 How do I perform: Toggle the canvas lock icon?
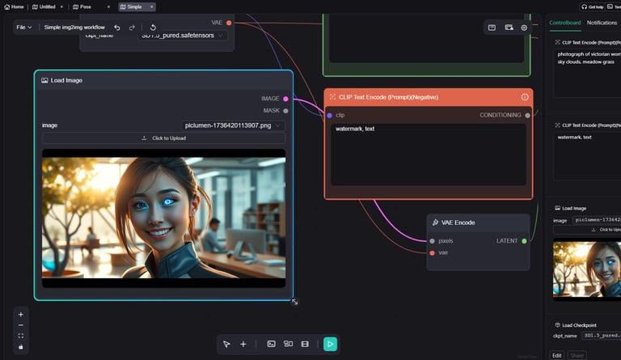tap(20, 347)
